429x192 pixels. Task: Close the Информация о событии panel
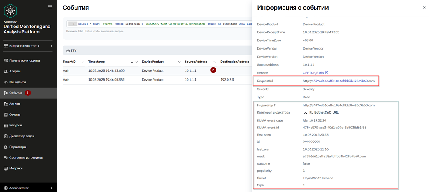click(424, 8)
